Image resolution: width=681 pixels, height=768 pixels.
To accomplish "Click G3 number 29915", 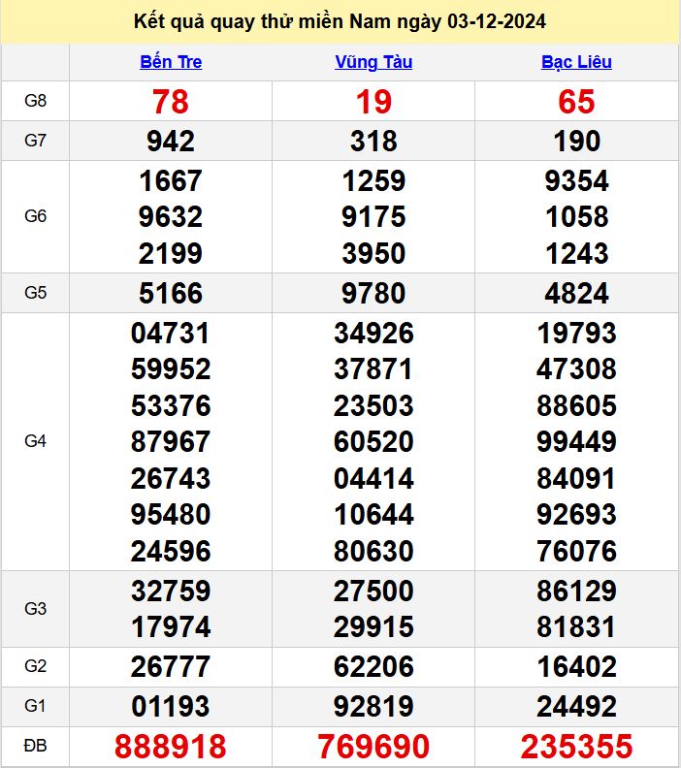I will coord(373,627).
